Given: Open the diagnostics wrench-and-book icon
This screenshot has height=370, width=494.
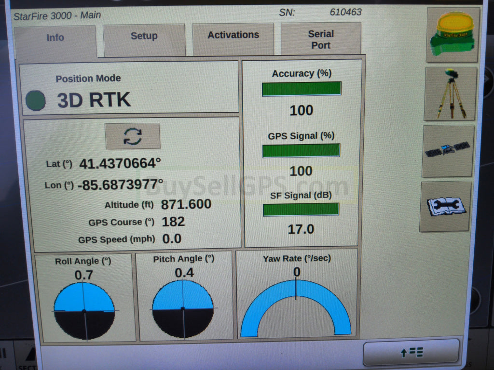Looking at the screenshot, I should pyautogui.click(x=445, y=206).
